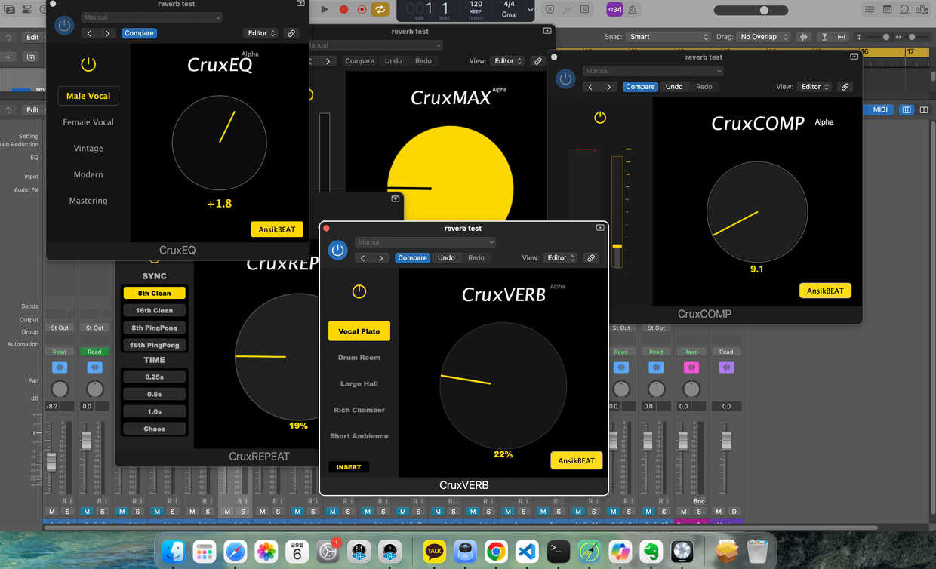Toggle blue bypass power button in CruxEQ header

click(64, 25)
